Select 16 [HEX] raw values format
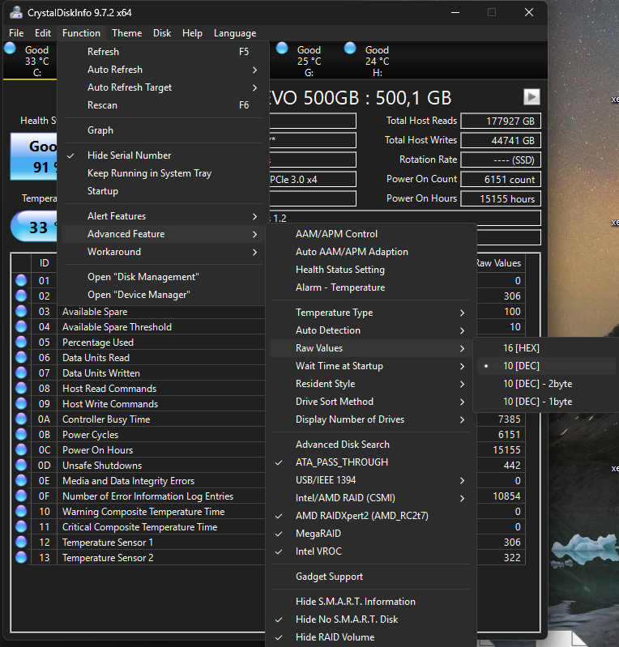Screen dimensions: 619x647 click(x=546, y=348)
